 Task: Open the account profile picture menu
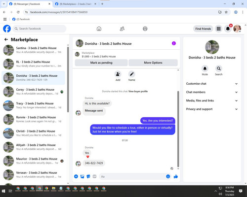(x=237, y=29)
